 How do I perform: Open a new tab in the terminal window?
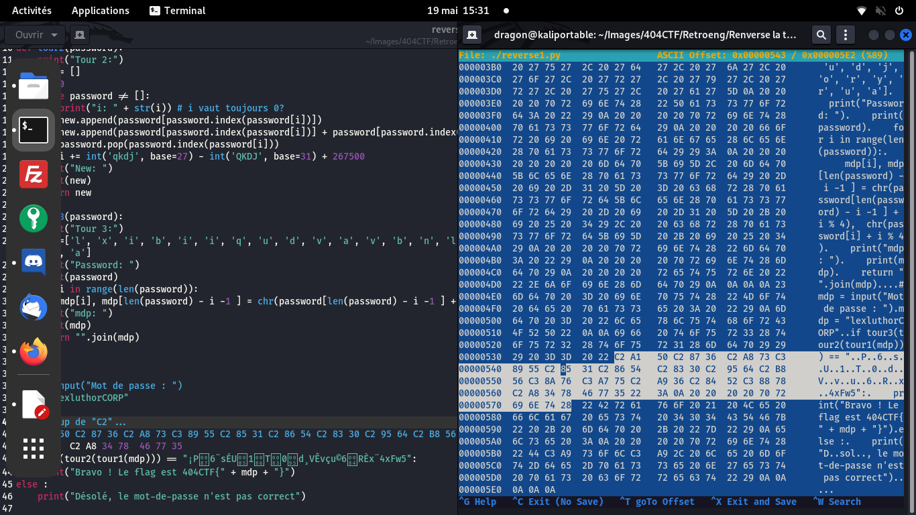click(x=472, y=34)
